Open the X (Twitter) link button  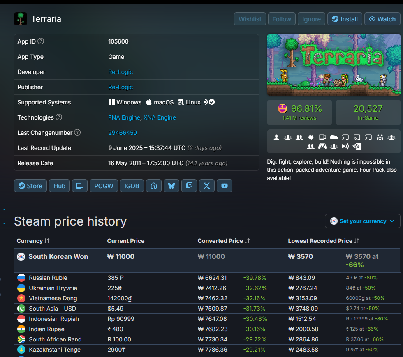(x=207, y=186)
